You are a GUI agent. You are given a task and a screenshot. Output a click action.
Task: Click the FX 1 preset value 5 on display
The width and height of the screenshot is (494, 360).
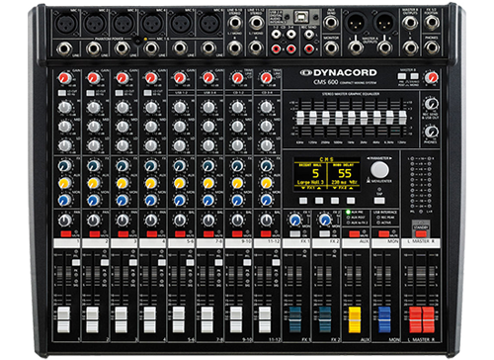tap(315, 173)
